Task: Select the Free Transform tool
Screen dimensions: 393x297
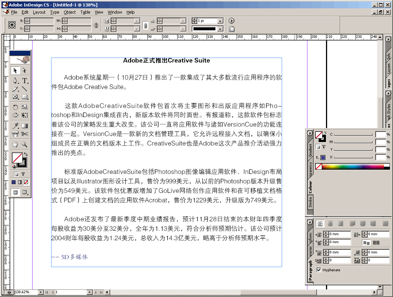Action: click(24, 115)
